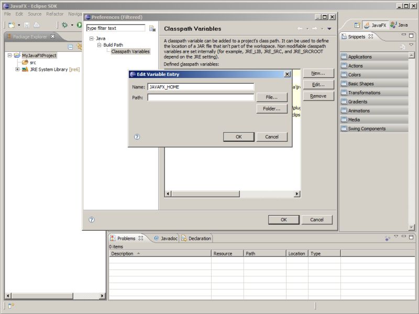419x314 pixels.
Task: Click Collapse All in Package Explorer
Action: pyautogui.click(x=70, y=47)
